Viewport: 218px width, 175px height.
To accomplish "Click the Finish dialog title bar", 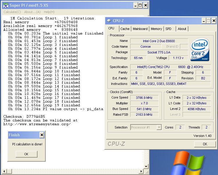I will click(x=26, y=135).
